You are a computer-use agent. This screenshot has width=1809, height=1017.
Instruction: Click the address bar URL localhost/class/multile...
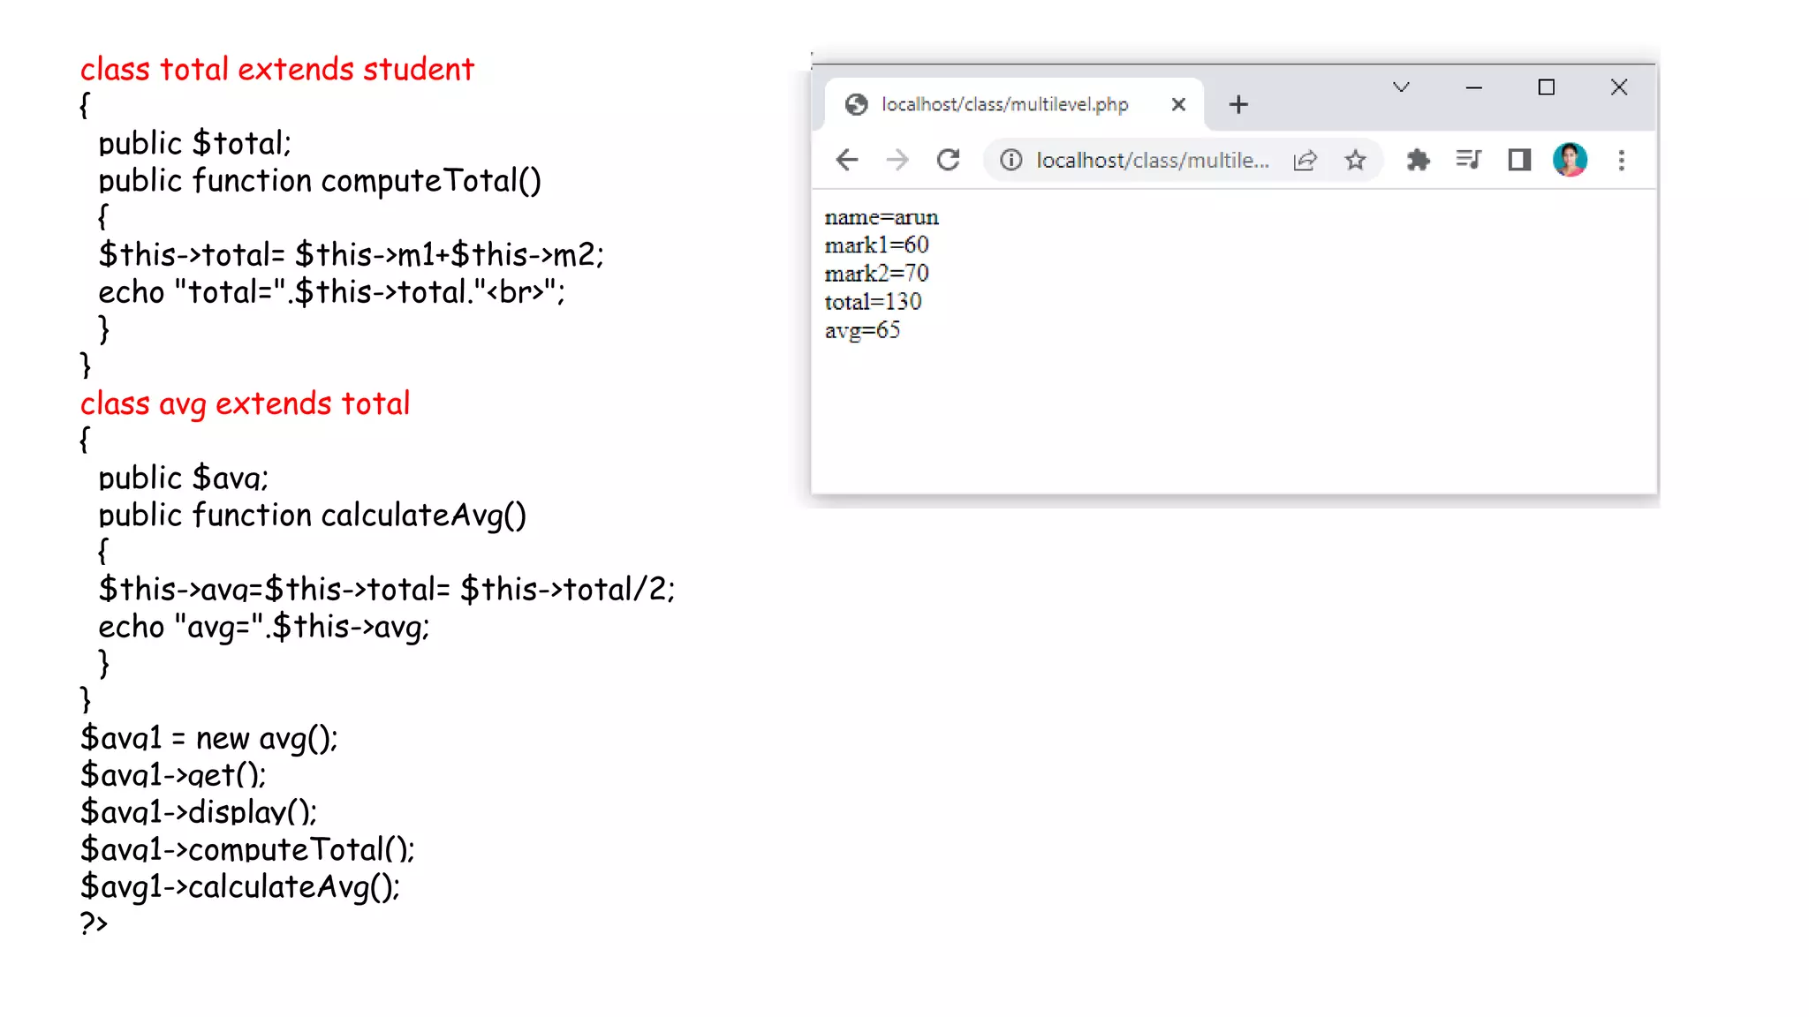tap(1153, 160)
